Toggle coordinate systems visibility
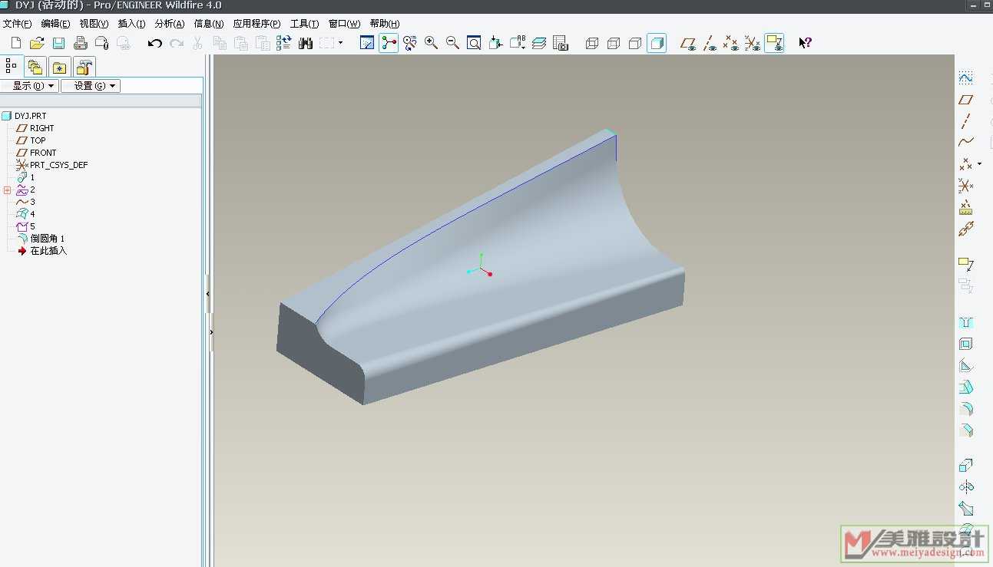 [753, 43]
